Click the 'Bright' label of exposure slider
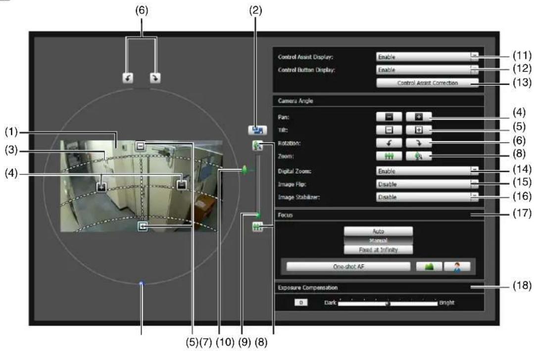Image resolution: width=534 pixels, height=351 pixels. 446,303
